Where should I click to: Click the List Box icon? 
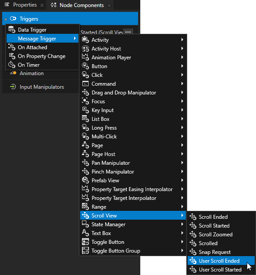[85, 119]
